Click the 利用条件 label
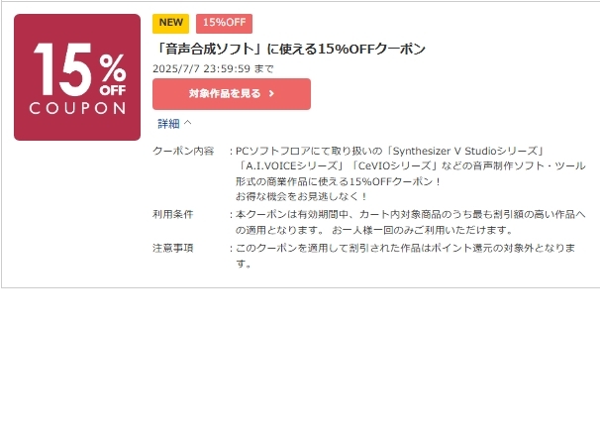The height and width of the screenshot is (433, 600). point(173,214)
